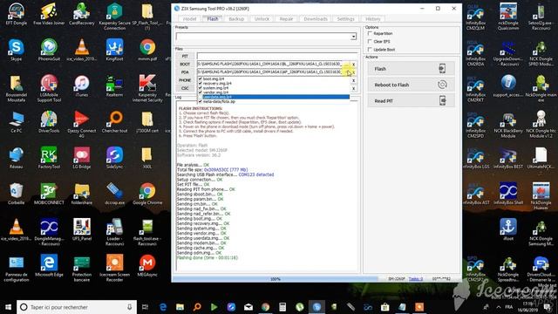Select the Realterm desktop icon
Screen dimensions: 558x314
click(114, 86)
